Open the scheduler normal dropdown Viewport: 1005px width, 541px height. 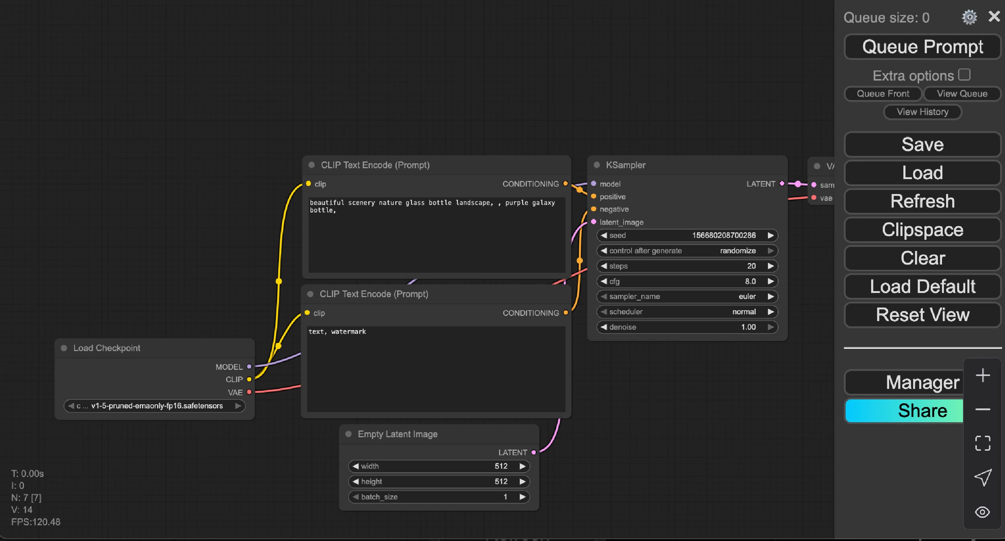tap(687, 312)
